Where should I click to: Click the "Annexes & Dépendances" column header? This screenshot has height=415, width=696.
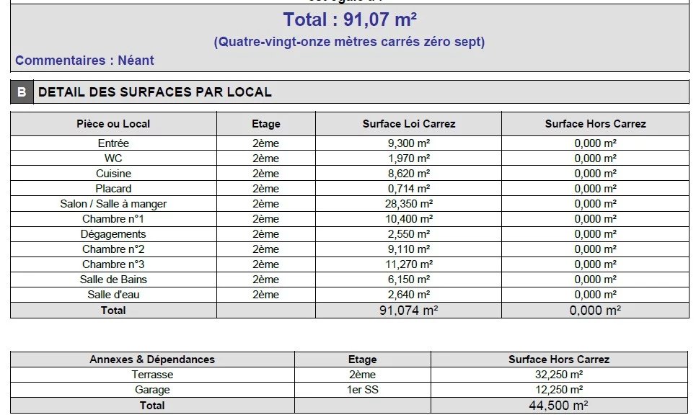point(152,360)
